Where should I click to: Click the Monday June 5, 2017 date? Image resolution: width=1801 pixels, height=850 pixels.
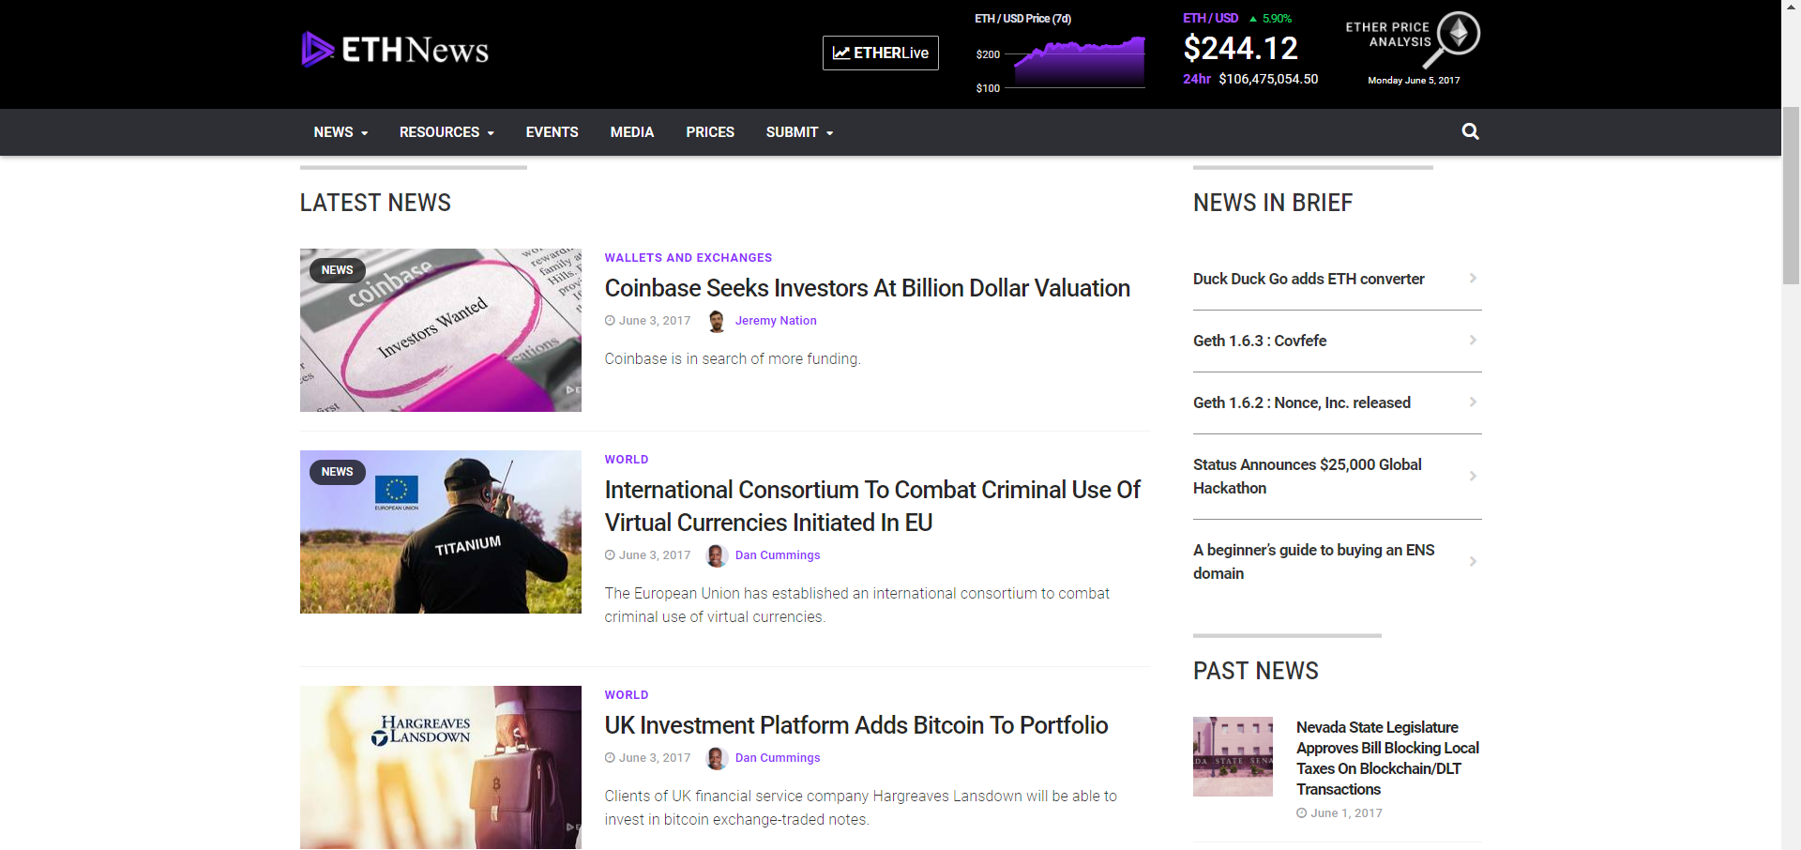coord(1414,81)
